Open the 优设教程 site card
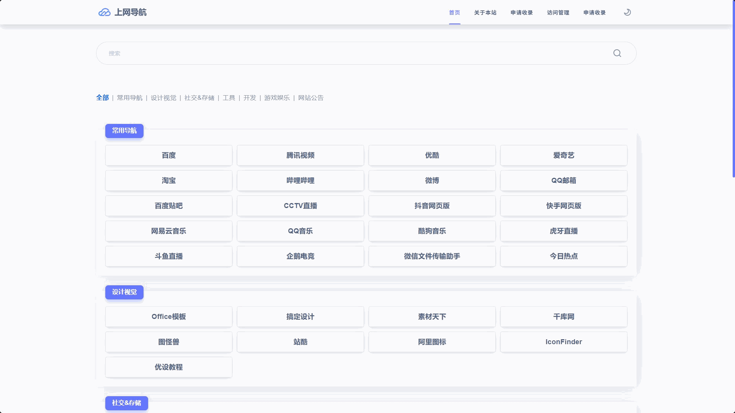Image resolution: width=735 pixels, height=413 pixels. 169,367
